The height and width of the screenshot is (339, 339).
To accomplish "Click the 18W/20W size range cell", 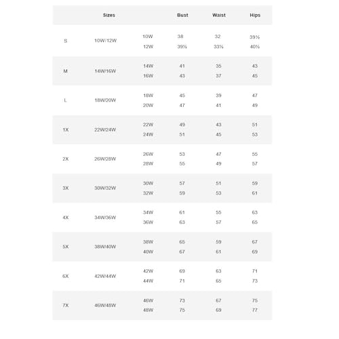I will 105,100.
